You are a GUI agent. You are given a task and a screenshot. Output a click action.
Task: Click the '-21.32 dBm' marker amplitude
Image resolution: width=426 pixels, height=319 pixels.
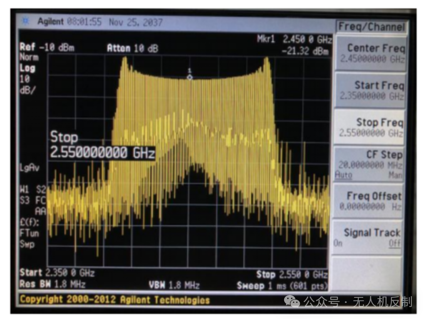(305, 51)
